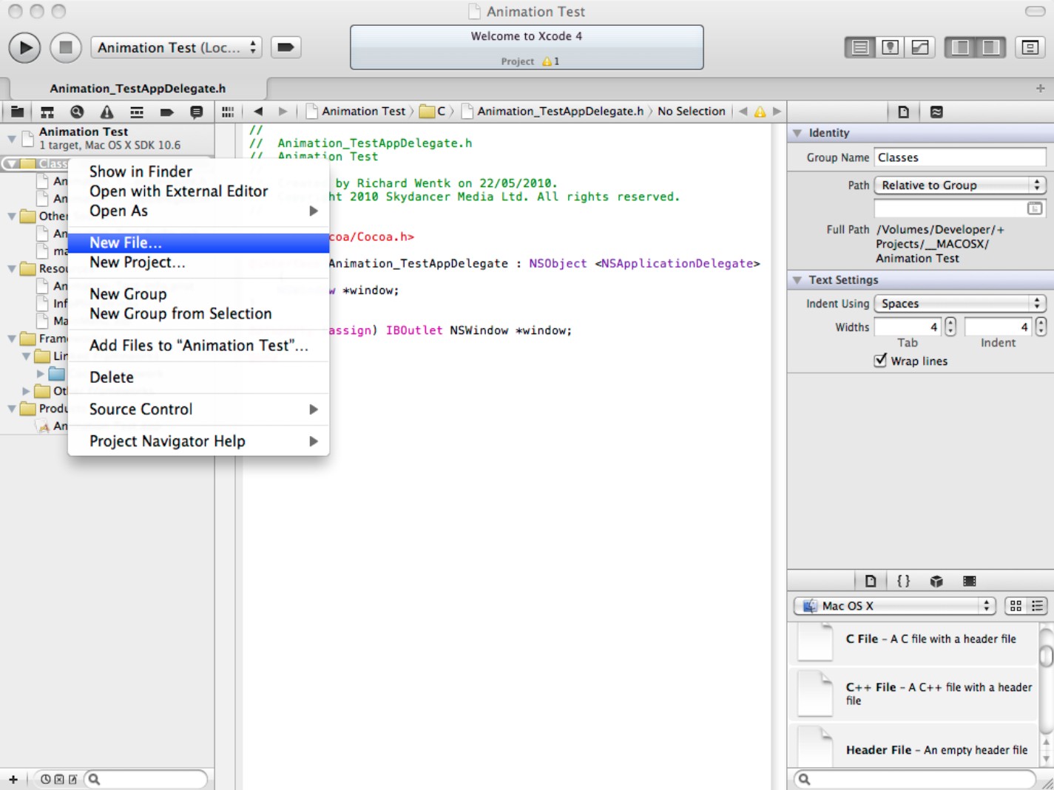Show the Search navigator icon
The height and width of the screenshot is (790, 1054).
77,112
